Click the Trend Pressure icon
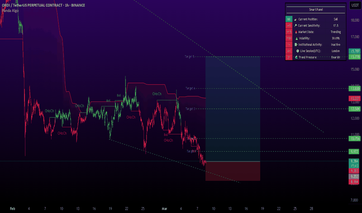362x213 pixels. click(x=296, y=57)
